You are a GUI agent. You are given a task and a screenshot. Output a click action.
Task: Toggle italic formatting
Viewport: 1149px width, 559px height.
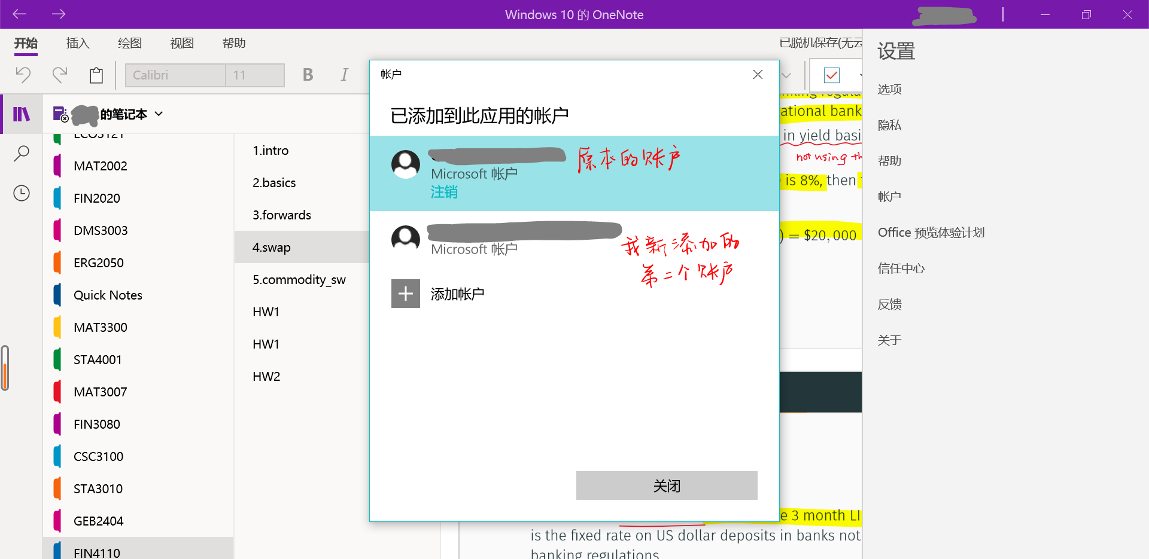pyautogui.click(x=344, y=75)
